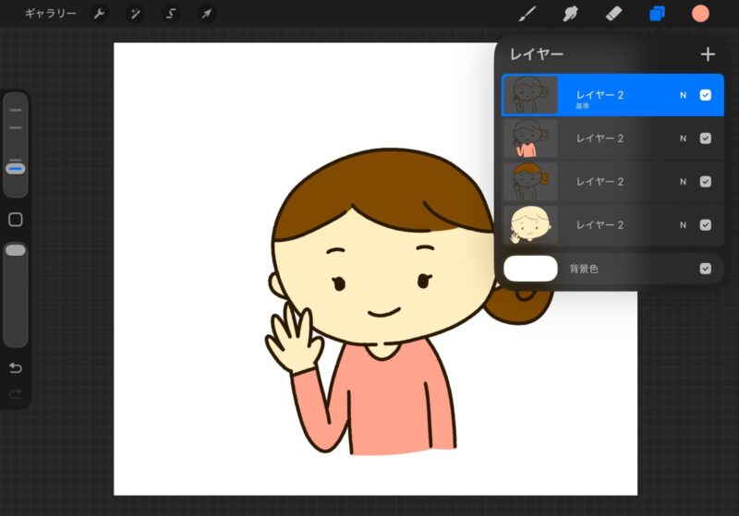Click the レイヤー panel title

537,54
